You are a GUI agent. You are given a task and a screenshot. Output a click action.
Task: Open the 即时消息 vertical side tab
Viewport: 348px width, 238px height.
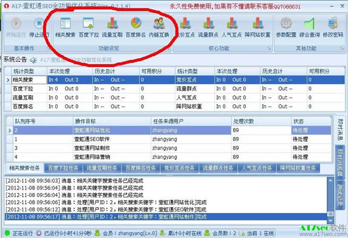pos(339,130)
